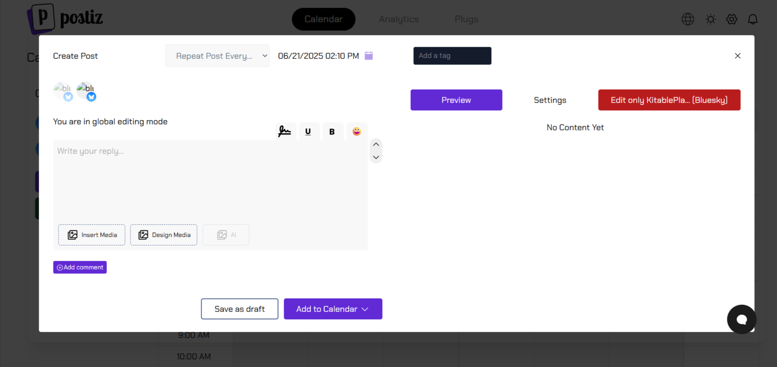Click Save as draft button
Viewport: 777px width, 367px height.
pos(239,309)
